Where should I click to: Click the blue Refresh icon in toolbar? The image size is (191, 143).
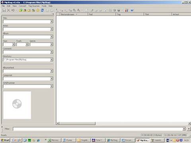(42, 10)
